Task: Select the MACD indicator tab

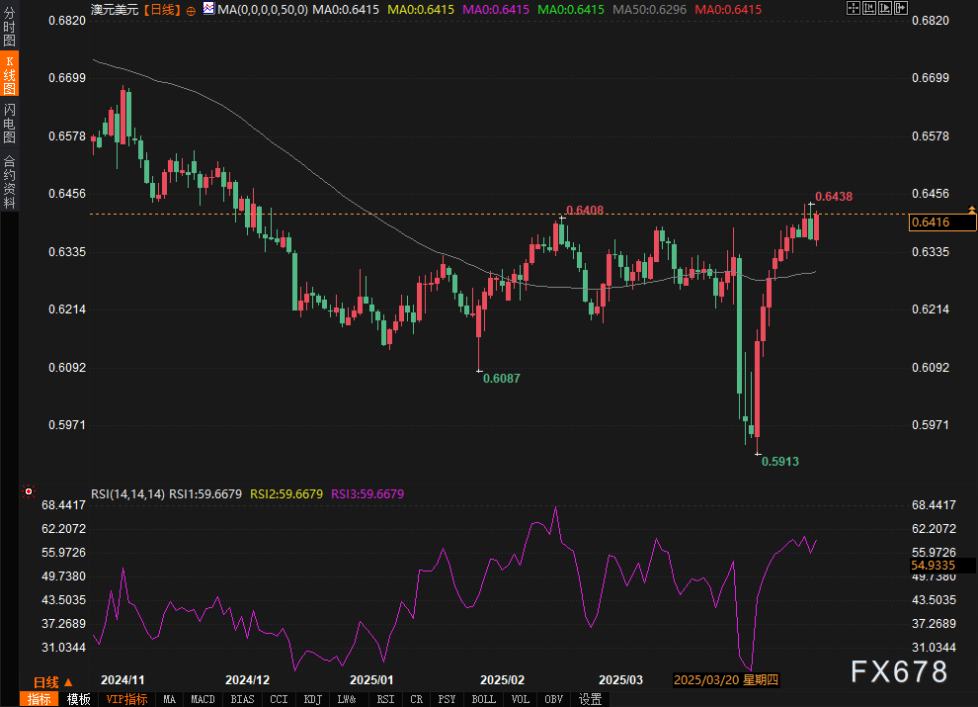Action: (203, 699)
